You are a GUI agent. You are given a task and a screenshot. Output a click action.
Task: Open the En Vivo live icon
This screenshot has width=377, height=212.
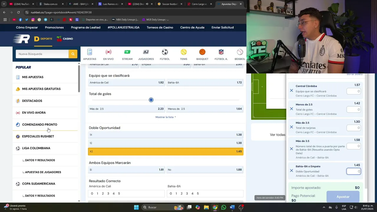pos(108,52)
